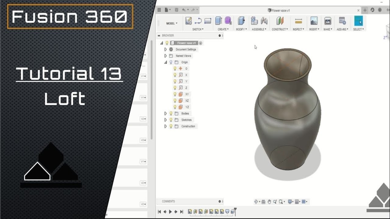The height and width of the screenshot is (219, 390).
Task: Click the Undo arrow icon
Action: pos(184,10)
